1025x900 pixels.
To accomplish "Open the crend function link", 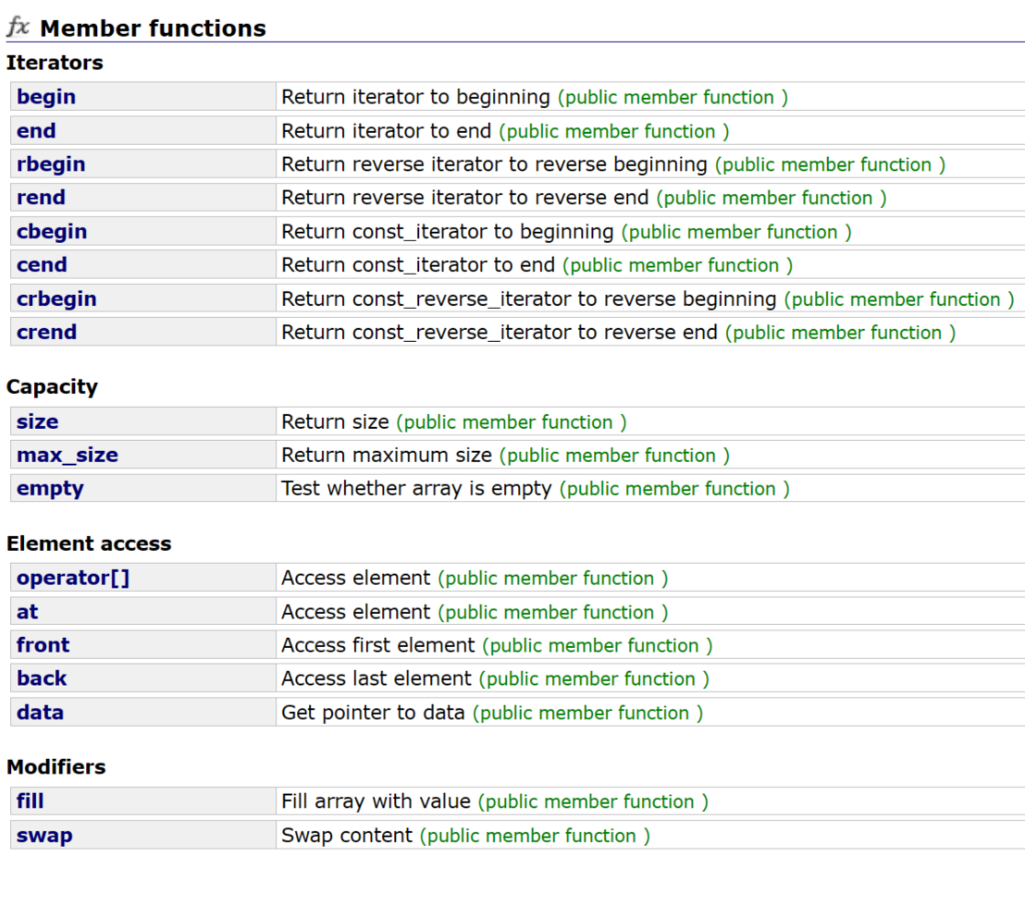I will coord(47,332).
